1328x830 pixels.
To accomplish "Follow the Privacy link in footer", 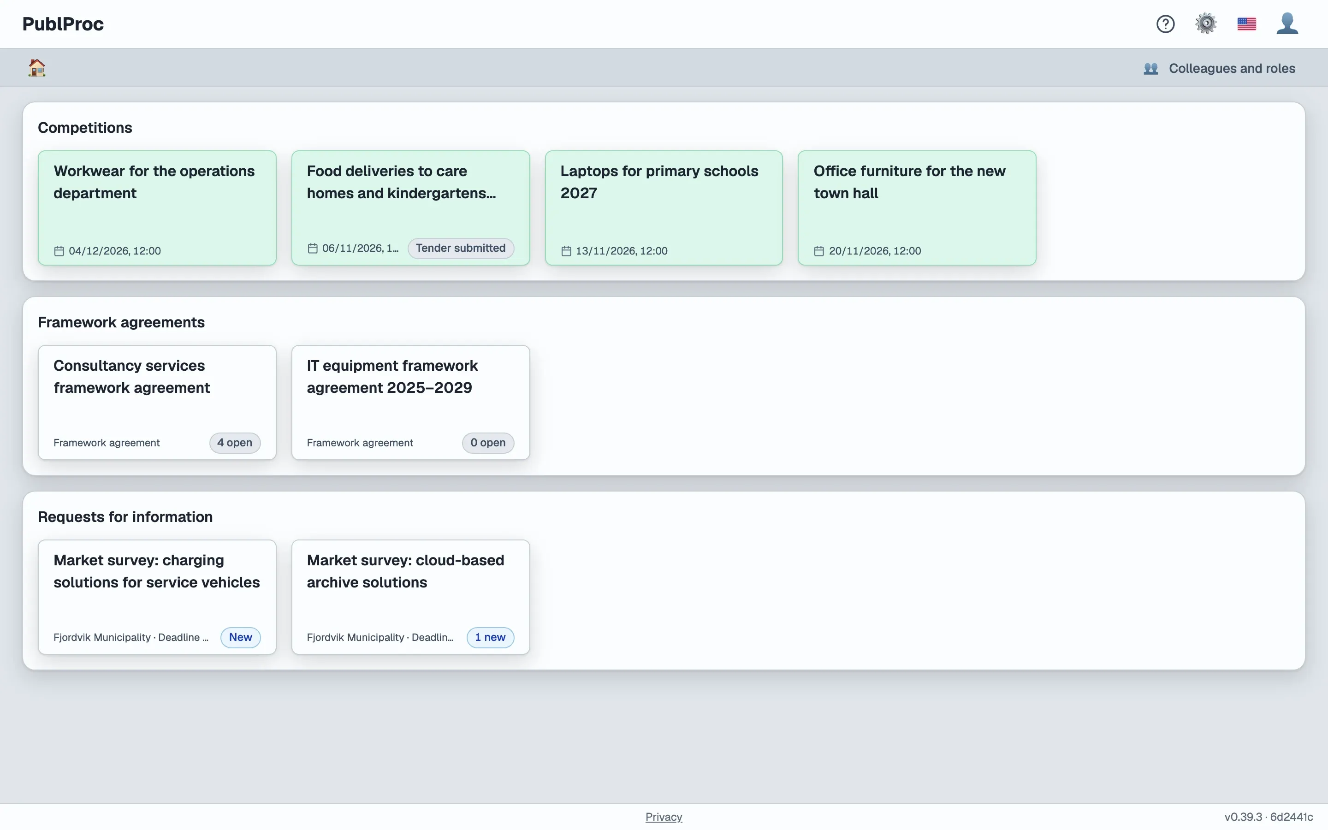I will [664, 817].
